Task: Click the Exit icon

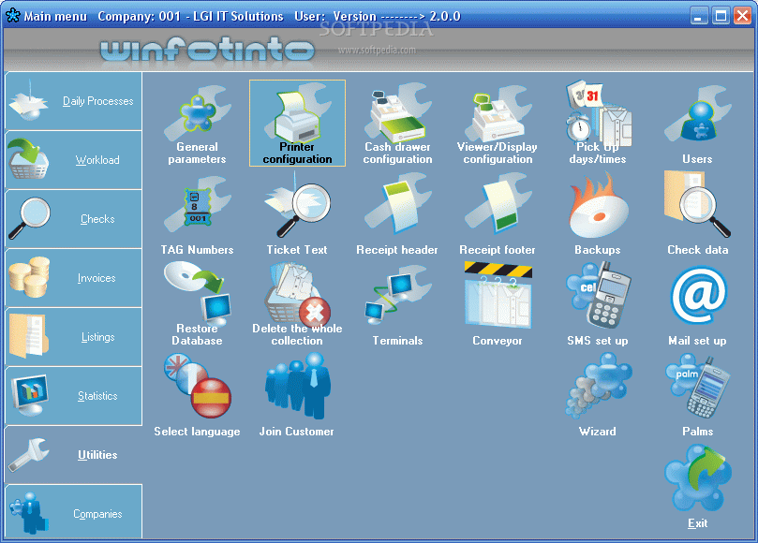Action: (x=698, y=487)
